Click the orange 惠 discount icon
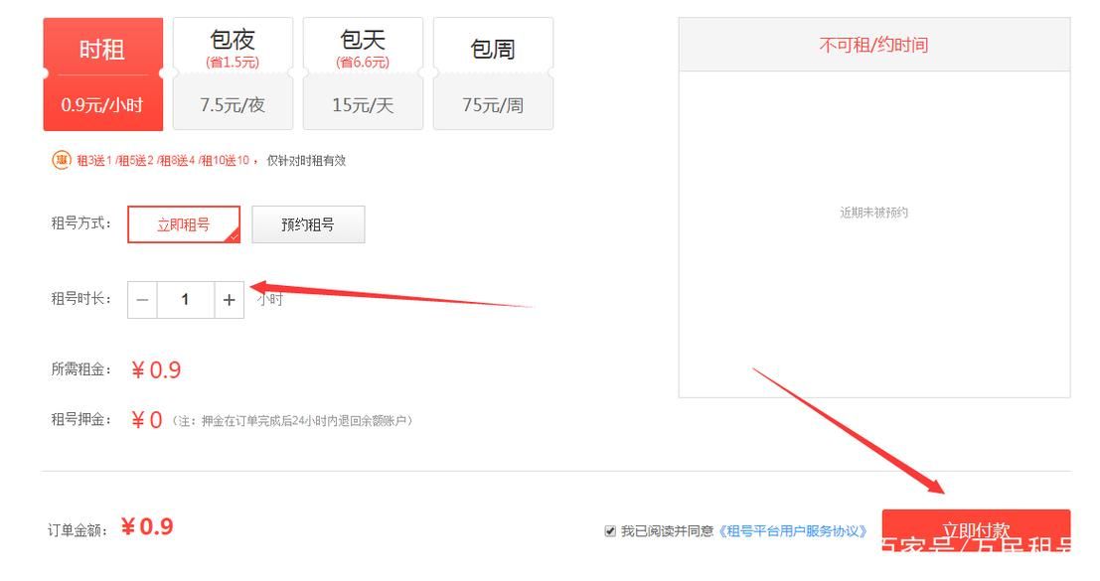 pos(61,160)
